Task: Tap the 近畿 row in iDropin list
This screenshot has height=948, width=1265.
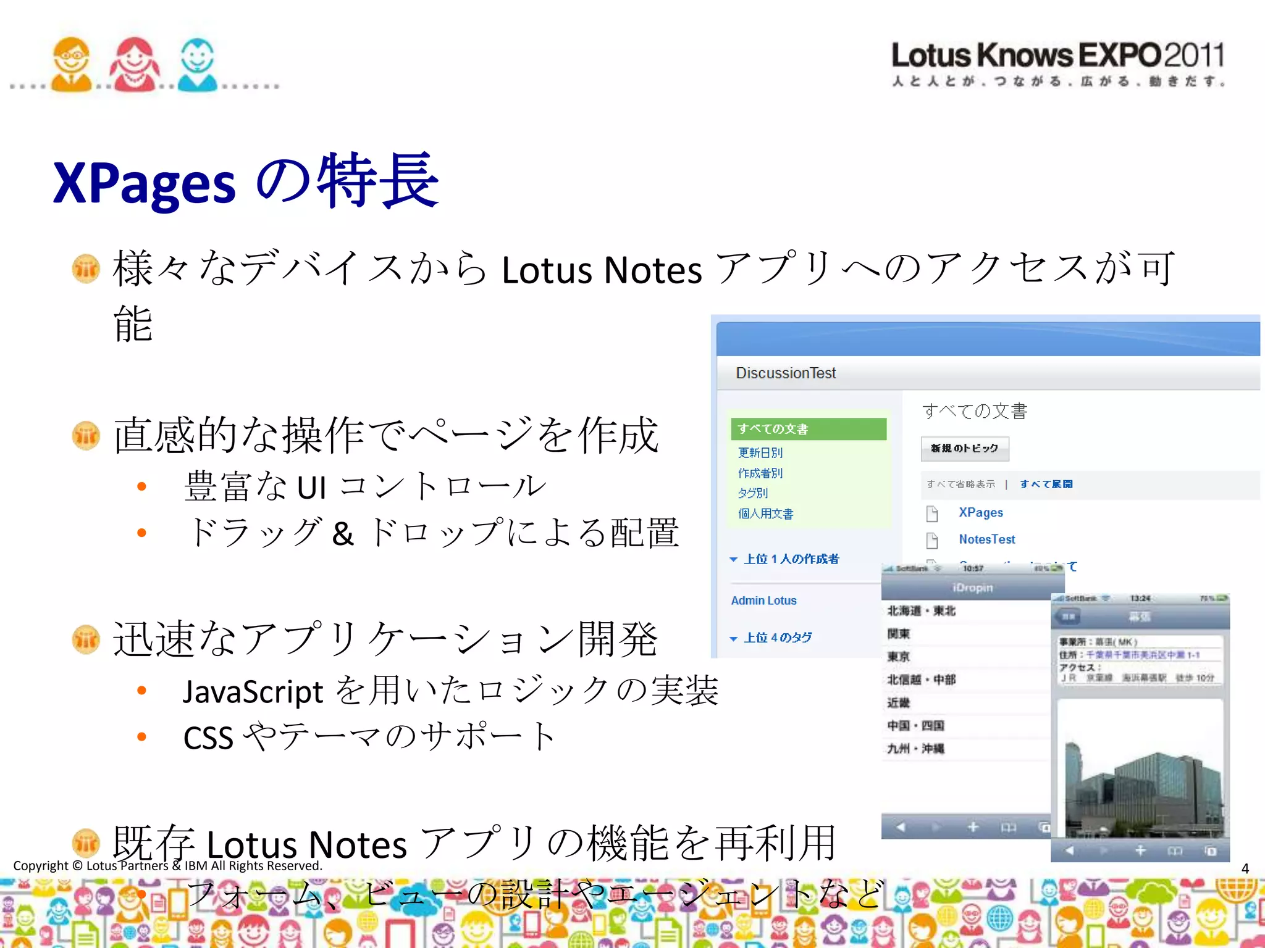Action: coord(966,703)
